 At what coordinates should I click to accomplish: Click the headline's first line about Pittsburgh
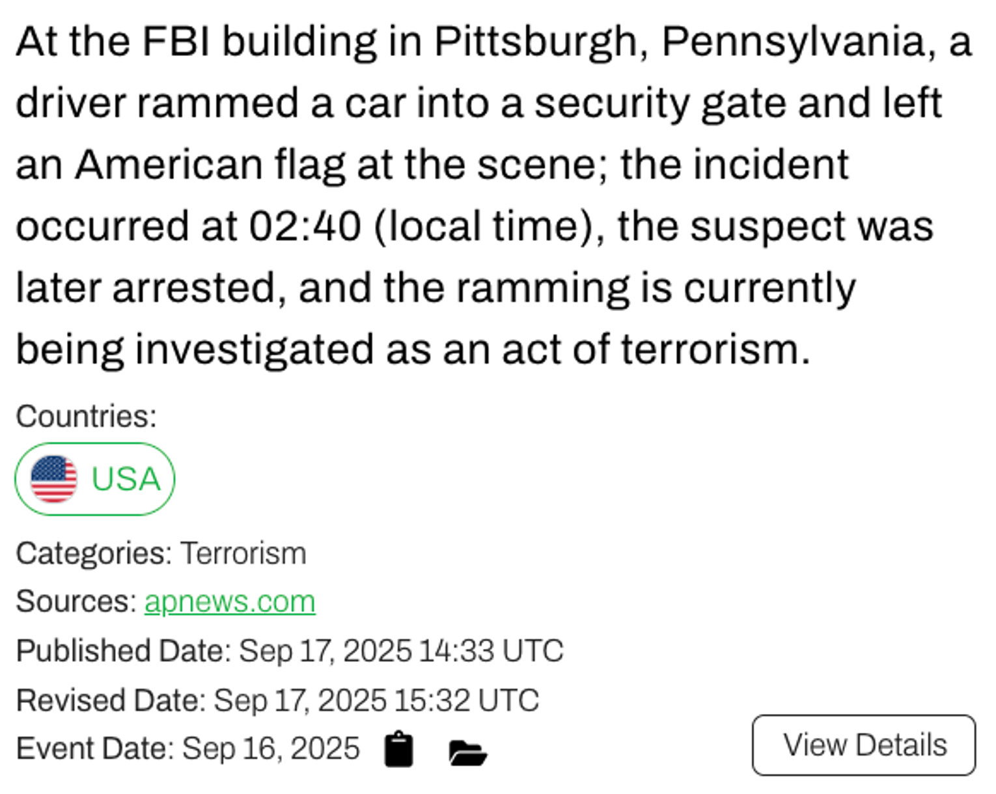[493, 42]
